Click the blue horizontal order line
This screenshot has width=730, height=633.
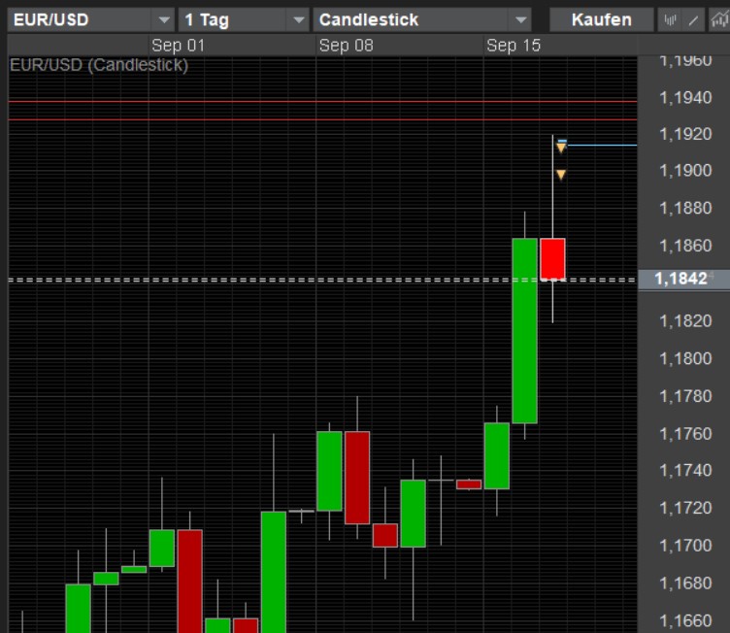pos(602,146)
